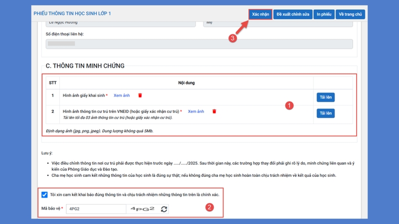The image size is (399, 224).
Task: Delete the giấy khai sinh image
Action: (140, 95)
